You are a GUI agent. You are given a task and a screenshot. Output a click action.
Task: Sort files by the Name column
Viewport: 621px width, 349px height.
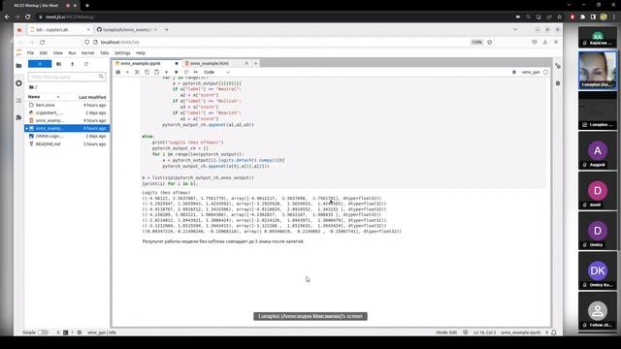pyautogui.click(x=44, y=97)
